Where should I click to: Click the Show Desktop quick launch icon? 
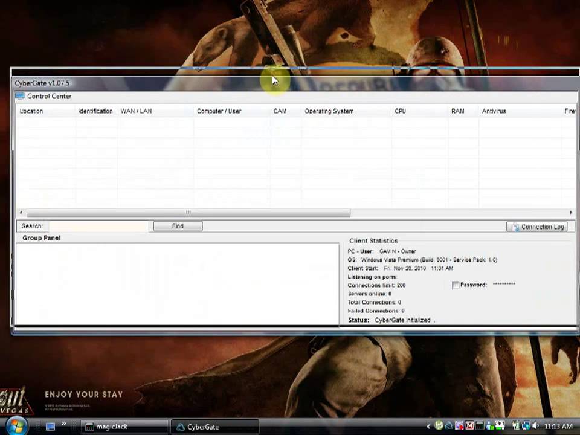[50, 427]
